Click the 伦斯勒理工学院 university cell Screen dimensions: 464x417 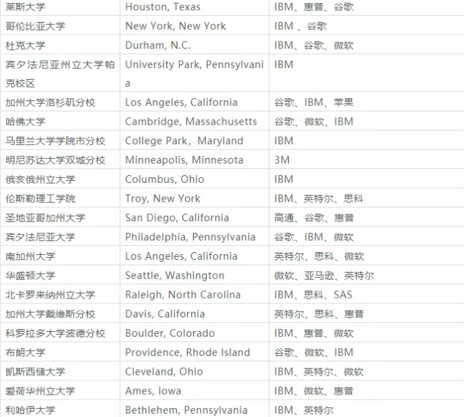[x=39, y=199]
